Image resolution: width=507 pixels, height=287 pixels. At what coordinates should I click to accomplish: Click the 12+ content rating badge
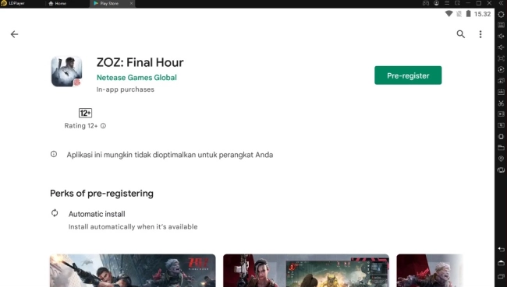[x=85, y=113]
